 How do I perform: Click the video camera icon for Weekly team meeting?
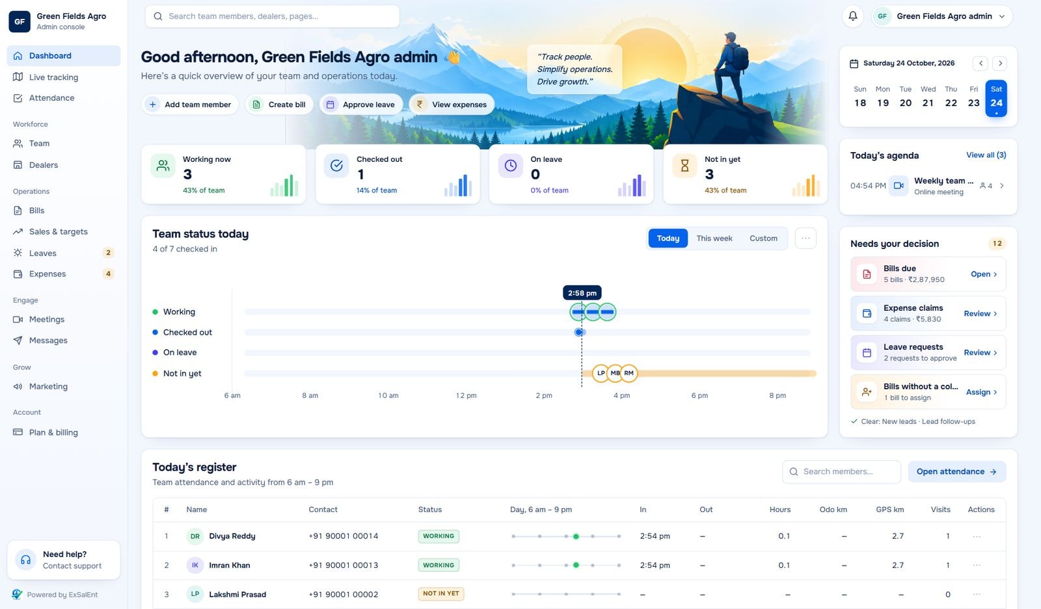[899, 186]
